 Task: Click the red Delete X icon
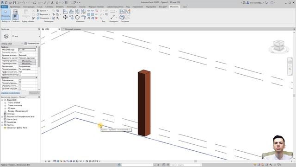coord(96,18)
